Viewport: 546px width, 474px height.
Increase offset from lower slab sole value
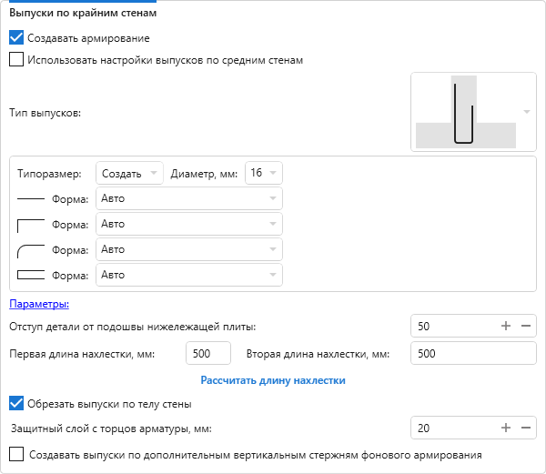pyautogui.click(x=506, y=326)
